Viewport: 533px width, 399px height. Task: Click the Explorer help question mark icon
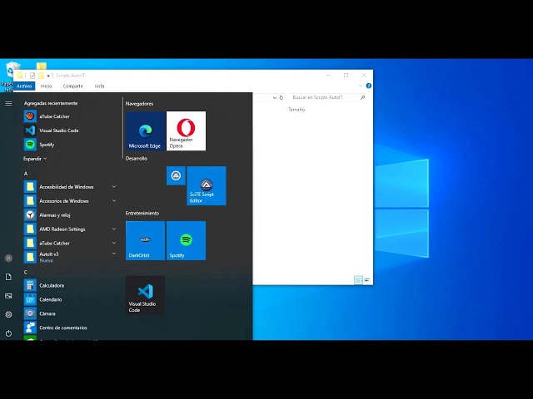[x=368, y=86]
